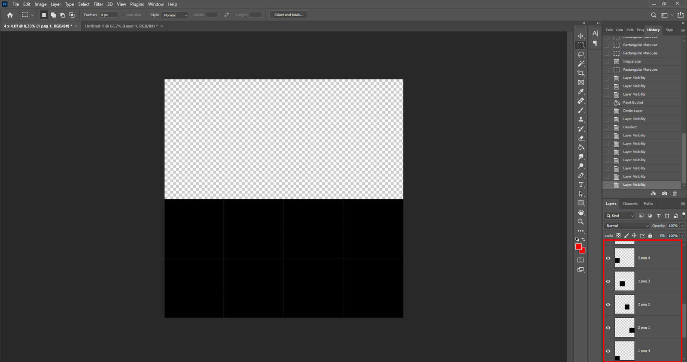Open the tool preset picker arrow
Screen dimensions: 687x362
[x=32, y=15]
